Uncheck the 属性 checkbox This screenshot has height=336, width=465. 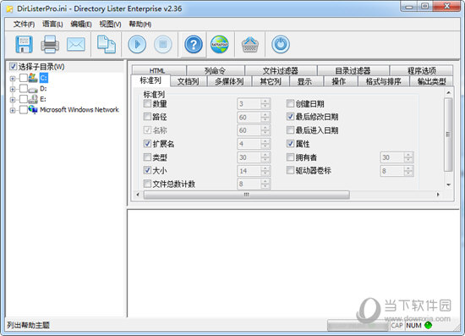pyautogui.click(x=290, y=143)
